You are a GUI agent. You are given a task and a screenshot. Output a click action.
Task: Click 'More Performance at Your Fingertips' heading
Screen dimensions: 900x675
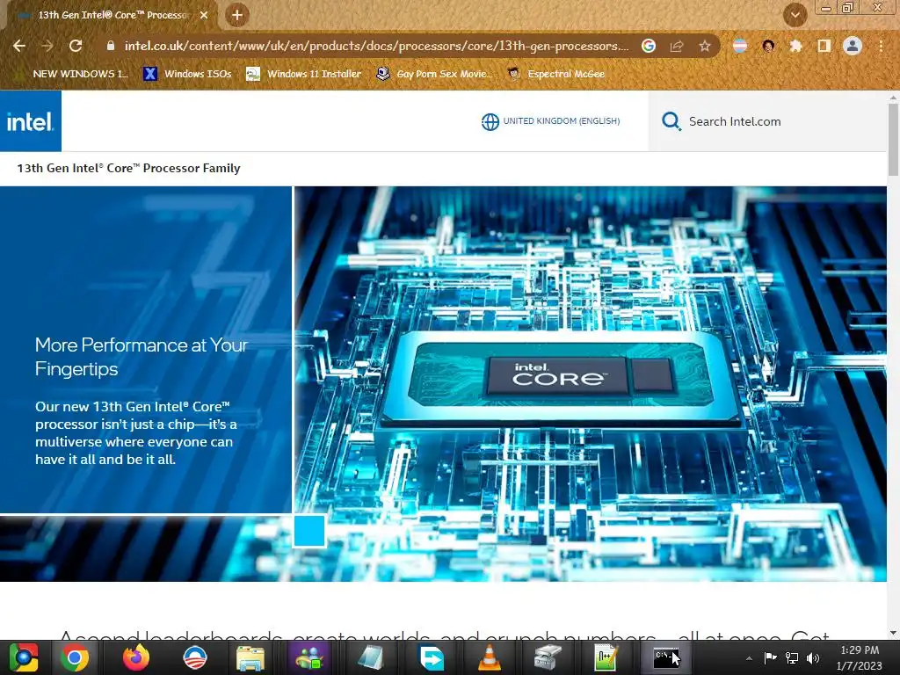point(142,357)
